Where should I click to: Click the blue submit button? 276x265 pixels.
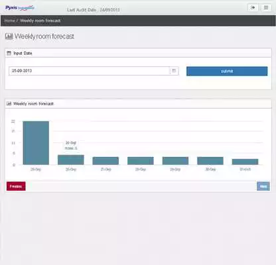pyautogui.click(x=227, y=71)
